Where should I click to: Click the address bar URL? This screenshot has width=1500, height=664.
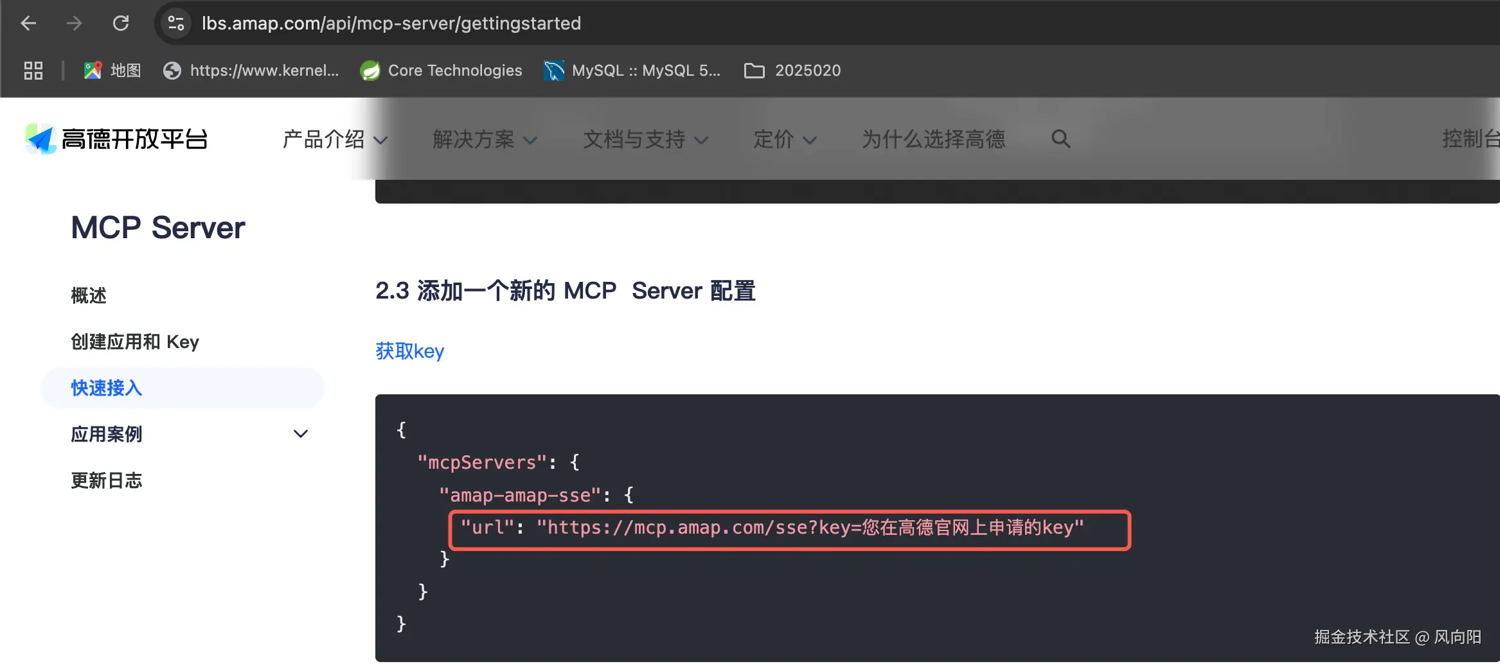coord(391,24)
